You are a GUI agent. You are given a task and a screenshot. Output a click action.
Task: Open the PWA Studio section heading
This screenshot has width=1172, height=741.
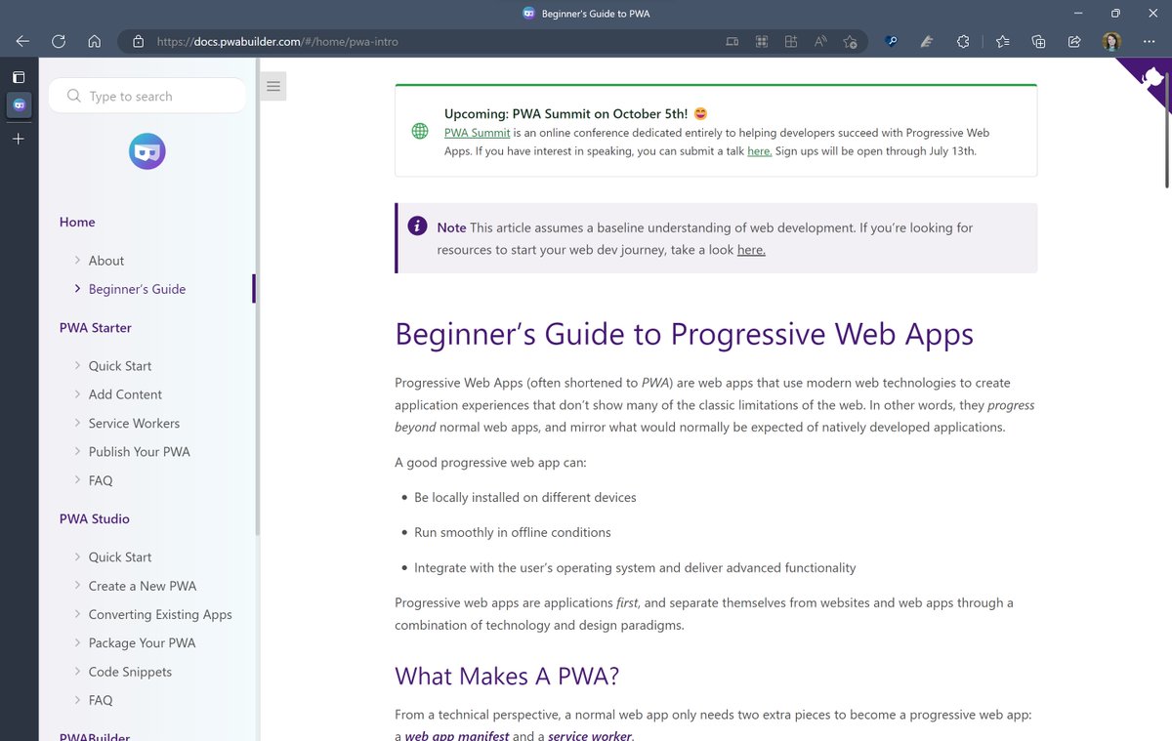(x=94, y=519)
